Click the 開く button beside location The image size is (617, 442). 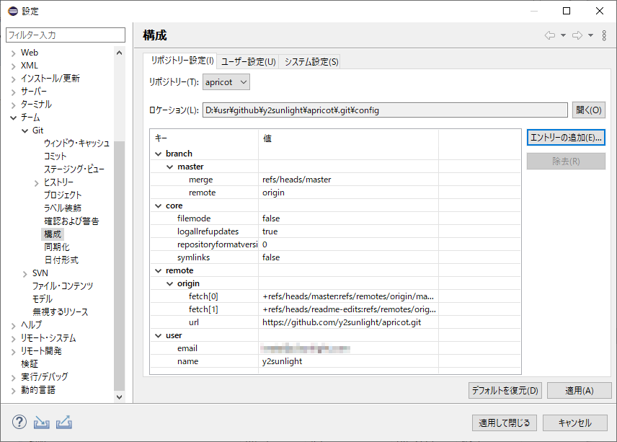pyautogui.click(x=588, y=110)
